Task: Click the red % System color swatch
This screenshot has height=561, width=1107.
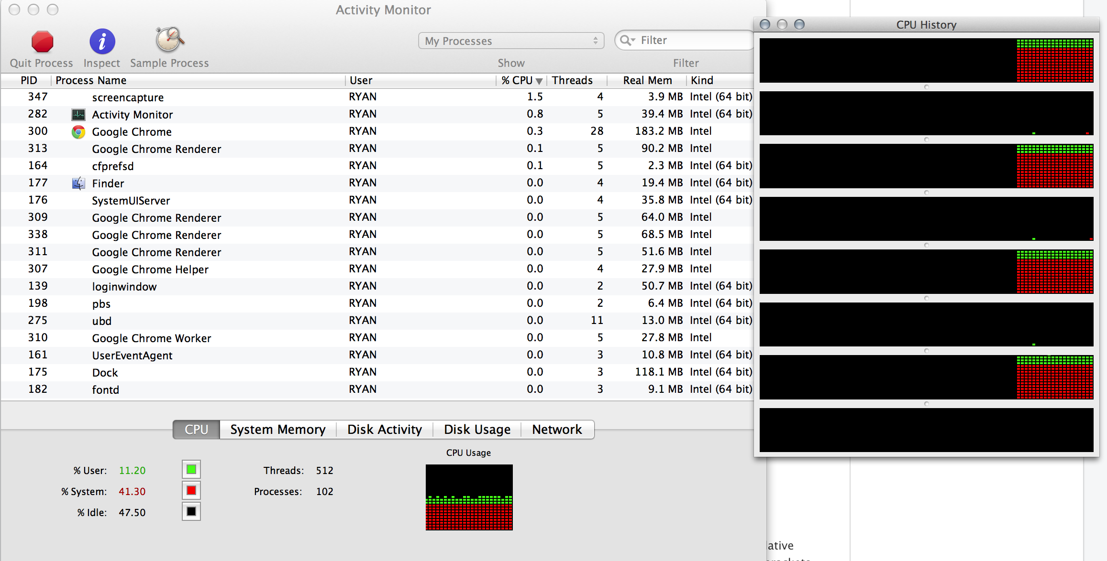Action: 191,491
